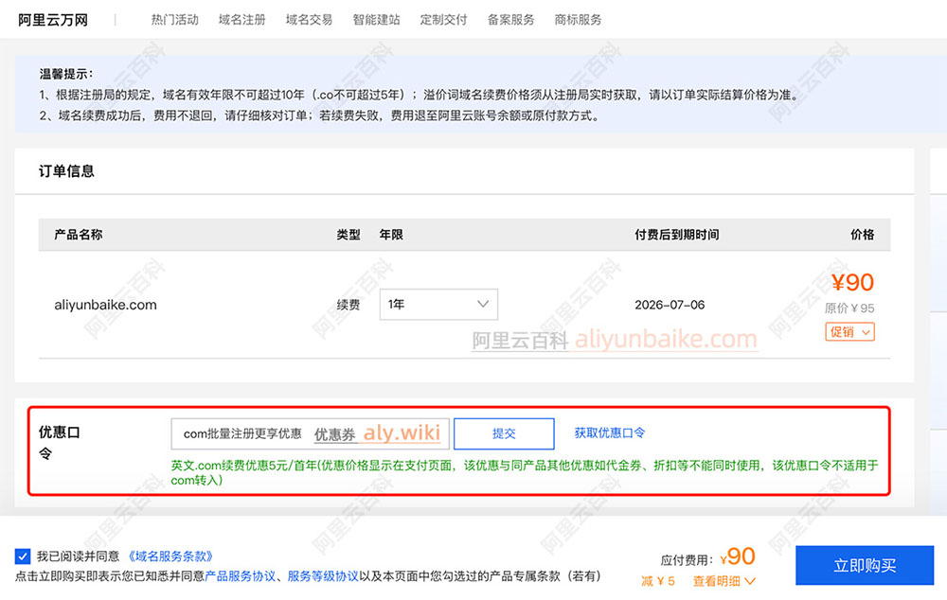The image size is (947, 600).
Task: Open the 1年 renewal duration dropdown
Action: 438,304
